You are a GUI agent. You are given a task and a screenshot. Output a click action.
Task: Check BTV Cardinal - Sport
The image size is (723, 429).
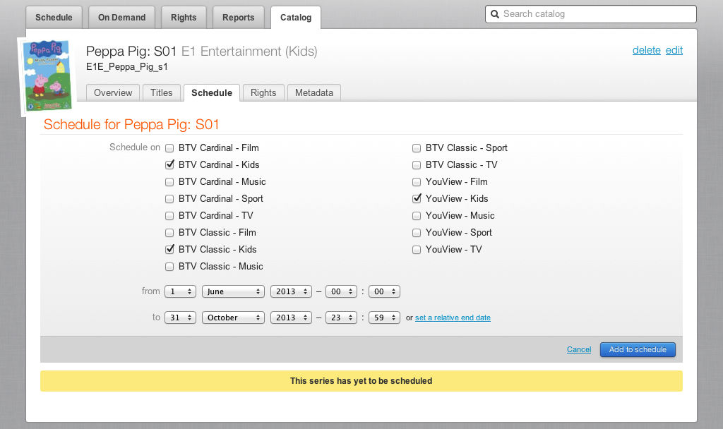coord(169,199)
